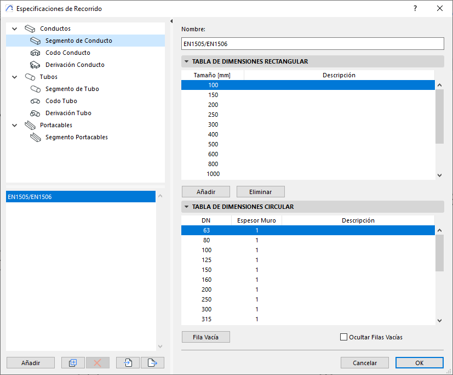Click the red X delete specification icon
Image resolution: width=453 pixels, height=375 pixels.
tap(98, 362)
